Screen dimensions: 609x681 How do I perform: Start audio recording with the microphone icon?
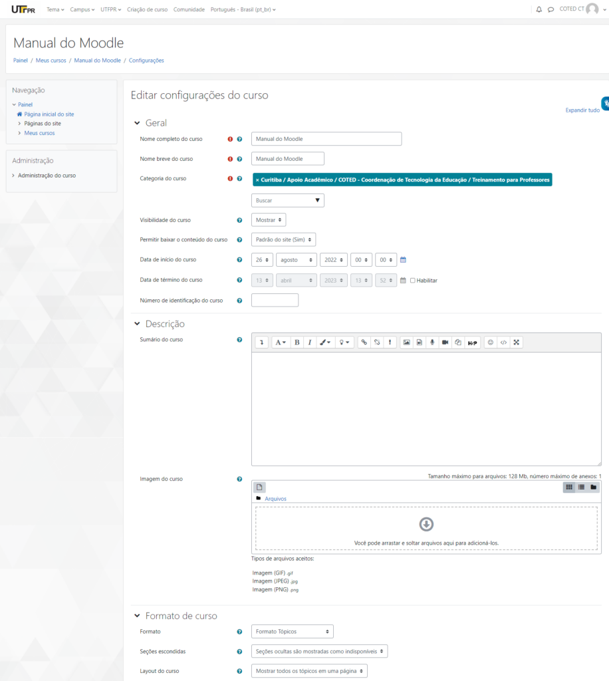point(432,342)
